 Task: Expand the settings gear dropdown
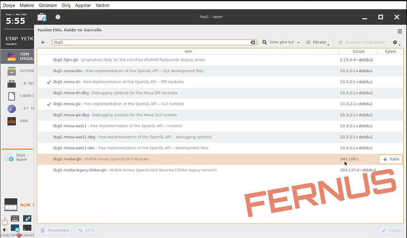pos(396,43)
